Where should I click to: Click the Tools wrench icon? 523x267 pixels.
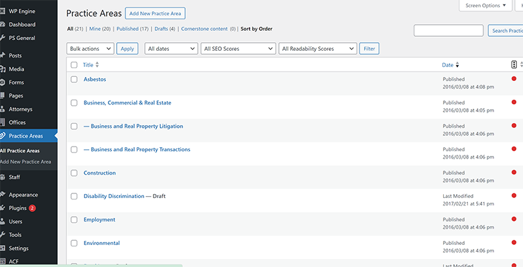(2, 235)
